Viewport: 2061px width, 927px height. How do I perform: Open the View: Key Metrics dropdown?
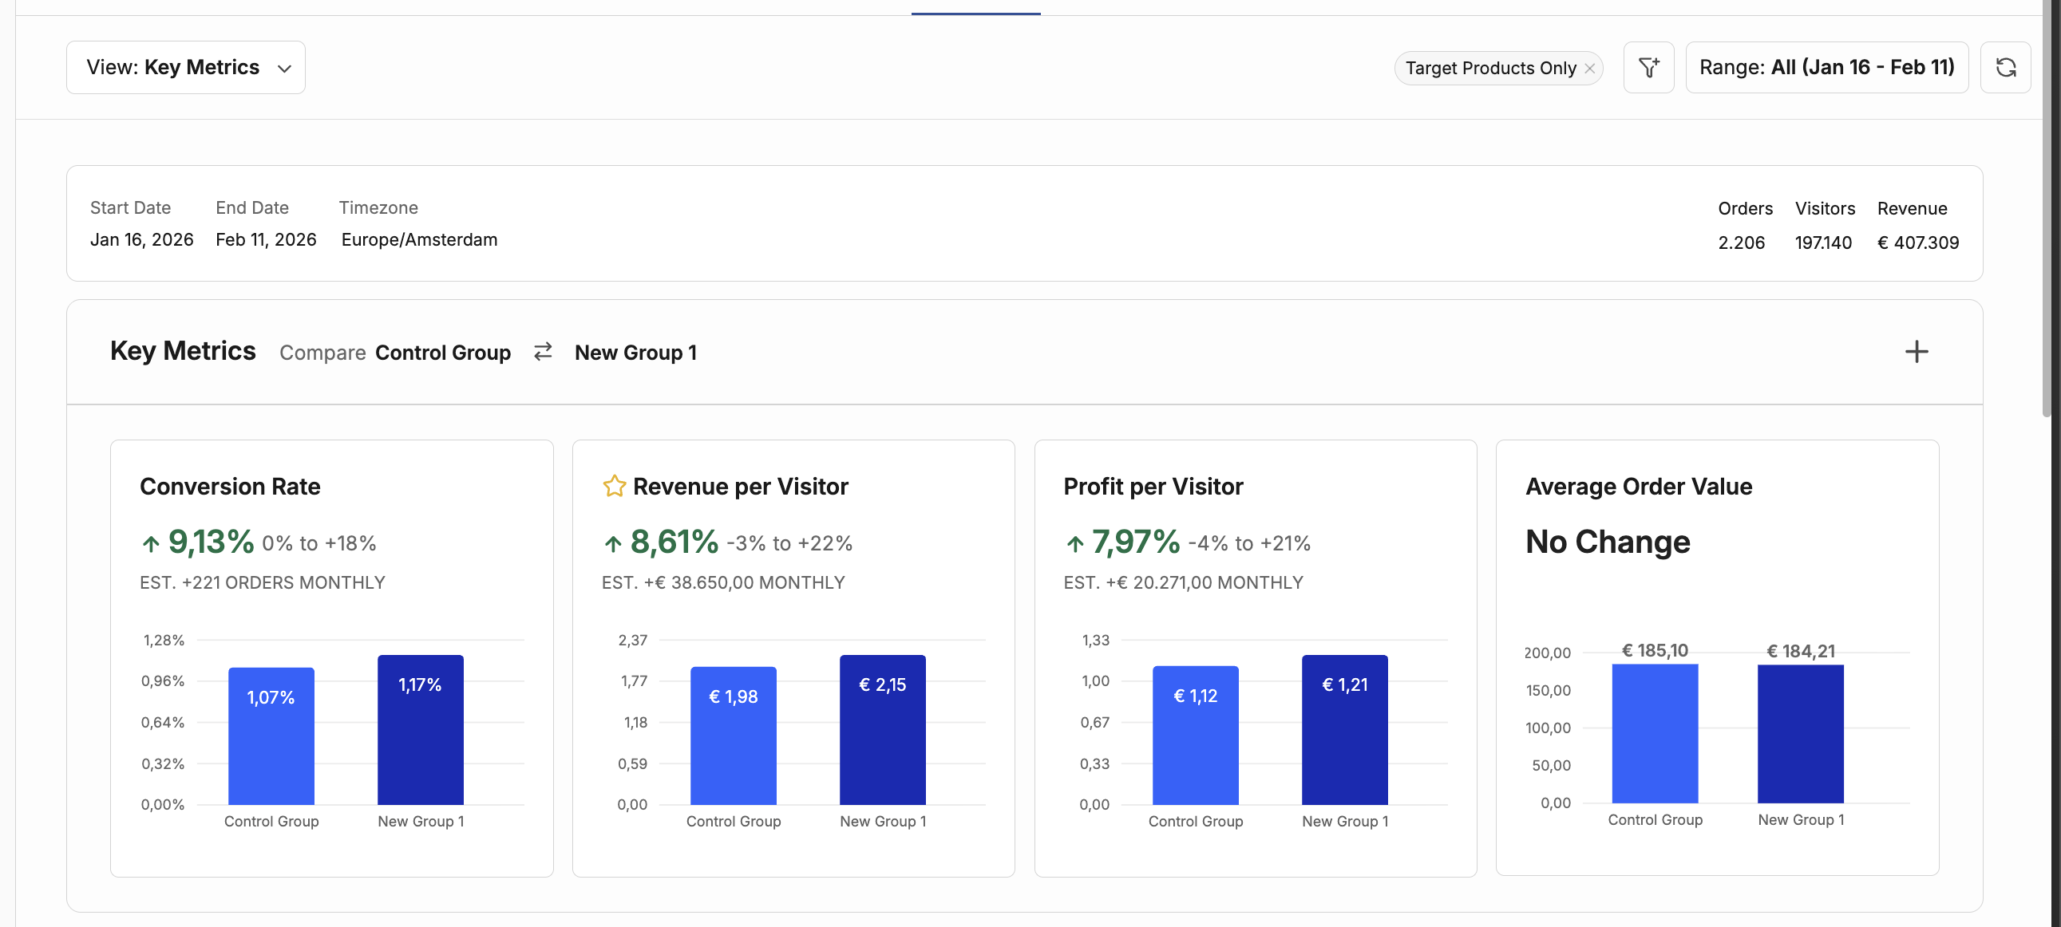tap(186, 67)
